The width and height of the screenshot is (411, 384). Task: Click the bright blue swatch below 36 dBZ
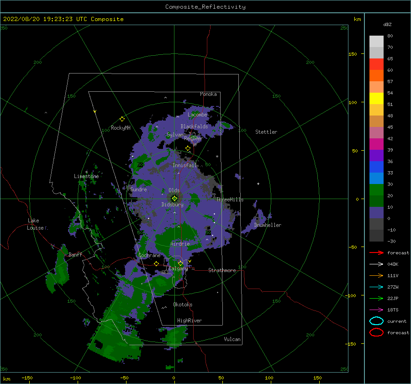376,167
